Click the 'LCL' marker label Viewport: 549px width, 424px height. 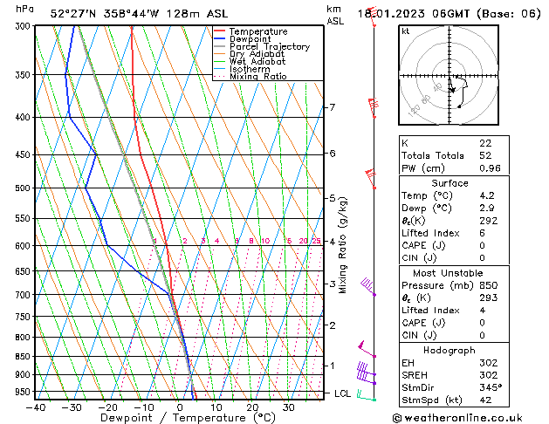point(342,393)
